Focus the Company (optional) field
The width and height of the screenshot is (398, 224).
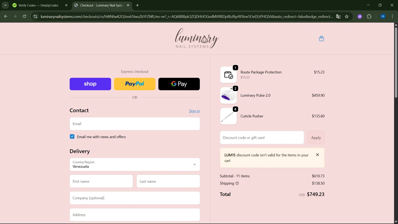[135, 198]
